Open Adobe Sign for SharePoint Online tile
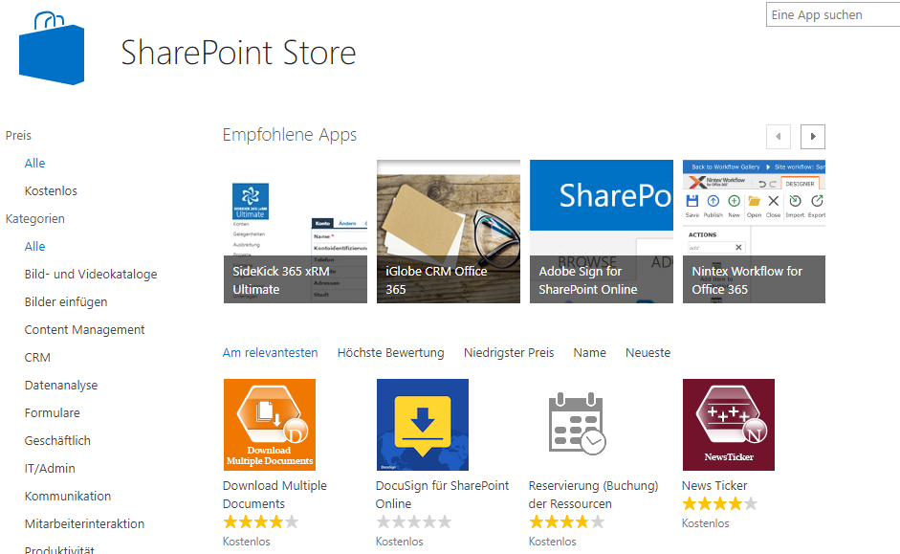This screenshot has height=554, width=900. pyautogui.click(x=602, y=232)
